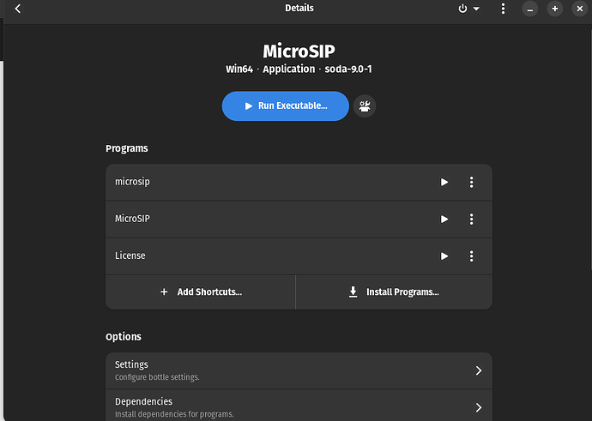592x421 pixels.
Task: Launch the lowercase microsip program
Action: [x=444, y=183]
